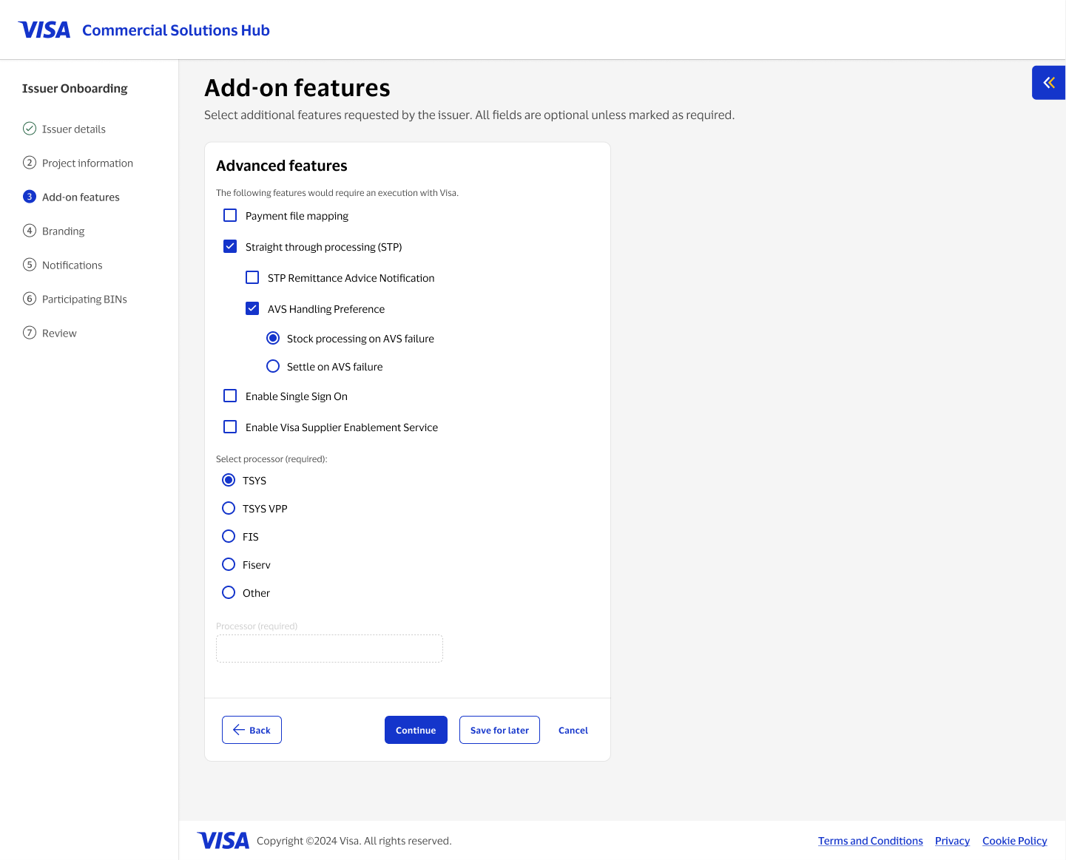Click the Continue button
Screen dimensions: 1066x860
click(x=416, y=730)
